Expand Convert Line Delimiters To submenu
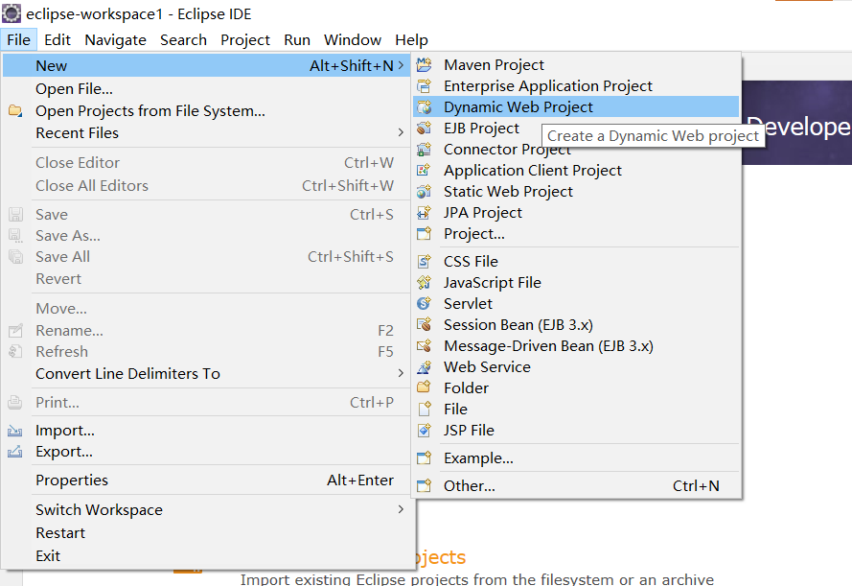852x586 pixels. click(x=401, y=373)
